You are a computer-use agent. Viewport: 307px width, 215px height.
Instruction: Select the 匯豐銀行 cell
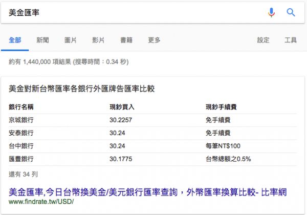point(21,159)
